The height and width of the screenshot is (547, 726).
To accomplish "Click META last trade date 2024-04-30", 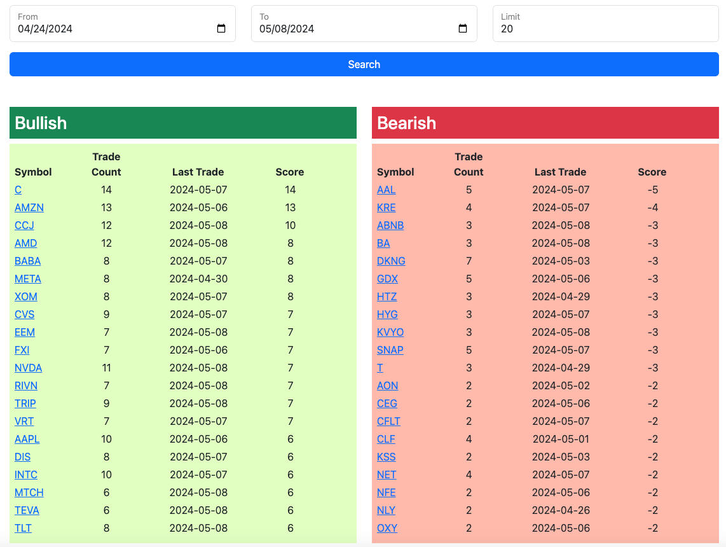I will [x=198, y=279].
